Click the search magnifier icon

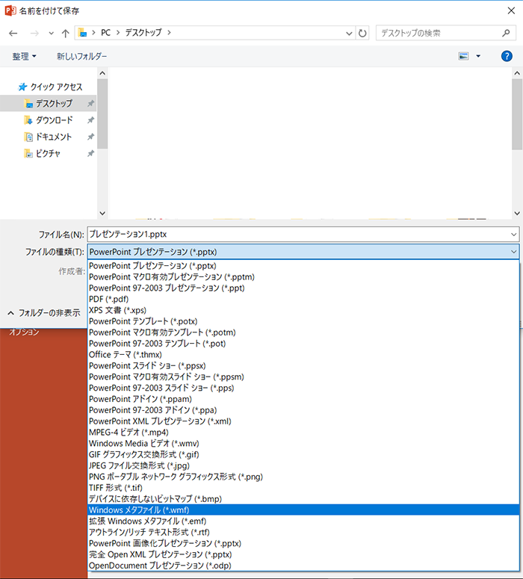(x=506, y=33)
